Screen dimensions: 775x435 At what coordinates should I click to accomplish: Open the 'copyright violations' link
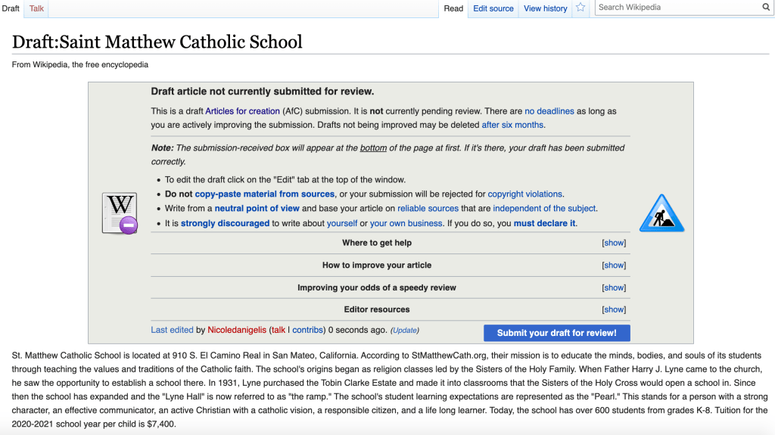pyautogui.click(x=524, y=194)
